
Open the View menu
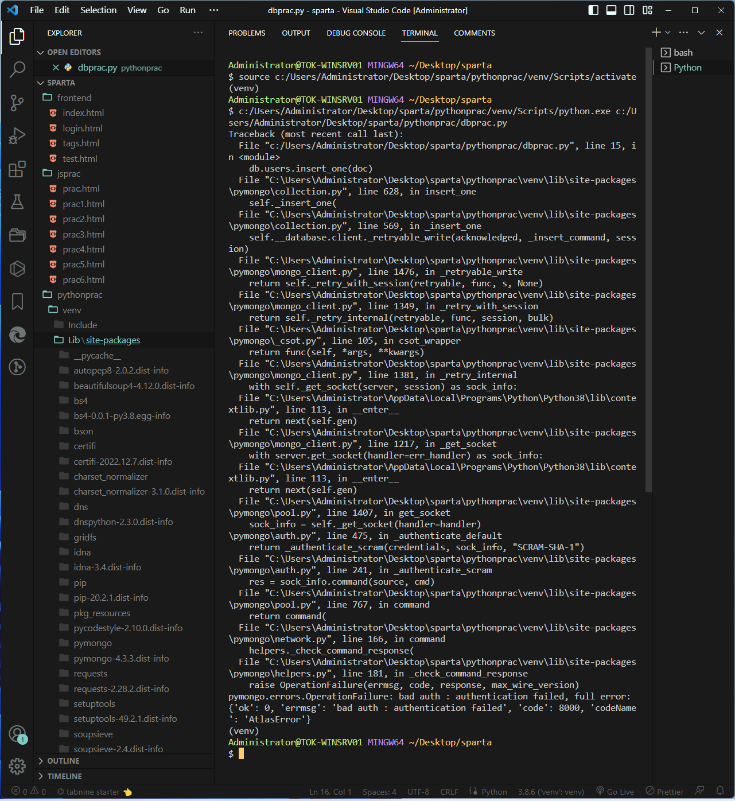137,10
